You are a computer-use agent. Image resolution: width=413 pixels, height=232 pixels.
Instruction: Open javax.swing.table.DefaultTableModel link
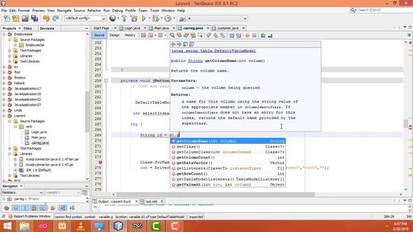(214, 51)
